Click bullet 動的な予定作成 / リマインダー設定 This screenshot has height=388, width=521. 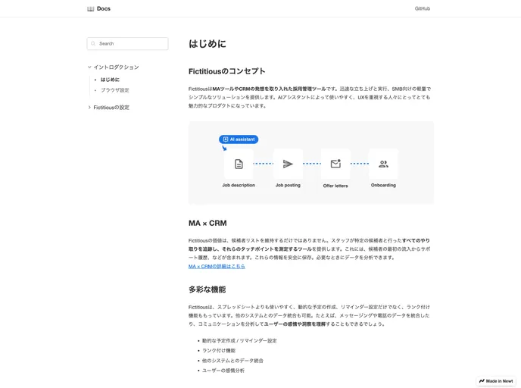coord(239,340)
